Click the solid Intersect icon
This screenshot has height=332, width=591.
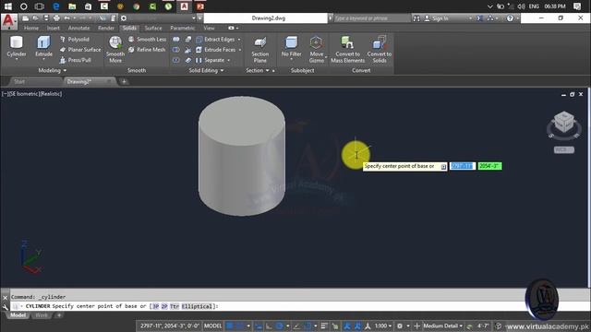coord(176,60)
